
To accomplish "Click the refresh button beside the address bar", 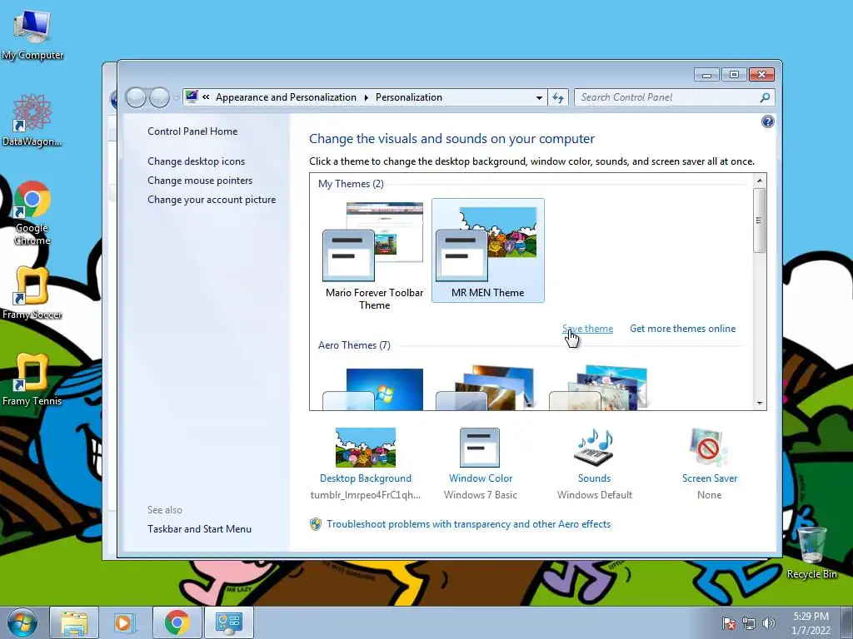I will coord(558,97).
